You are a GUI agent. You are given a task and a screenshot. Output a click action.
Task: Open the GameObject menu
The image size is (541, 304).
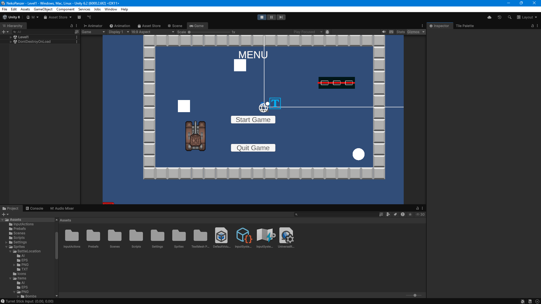pyautogui.click(x=43, y=9)
